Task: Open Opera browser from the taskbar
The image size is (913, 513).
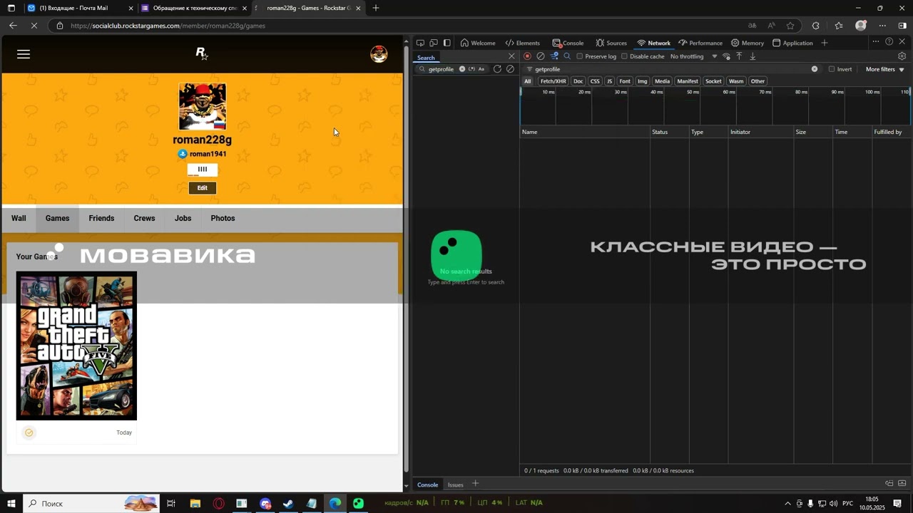Action: pos(219,504)
